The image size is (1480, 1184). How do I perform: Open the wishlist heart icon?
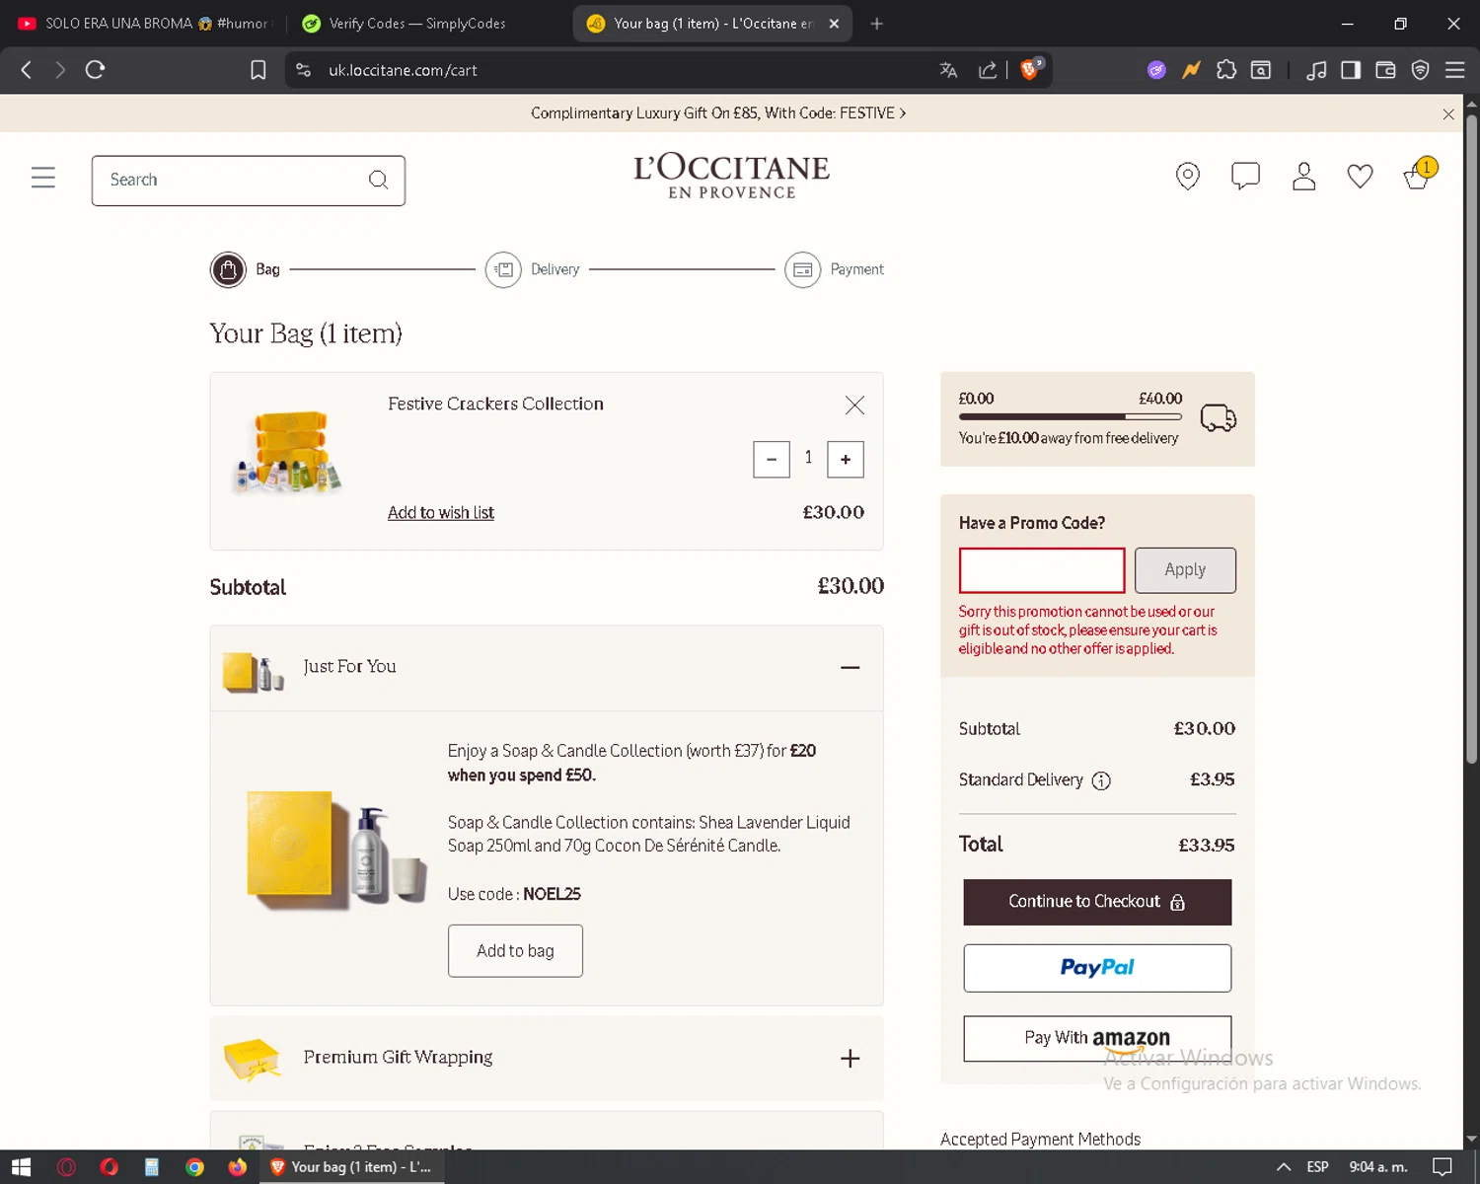point(1360,177)
